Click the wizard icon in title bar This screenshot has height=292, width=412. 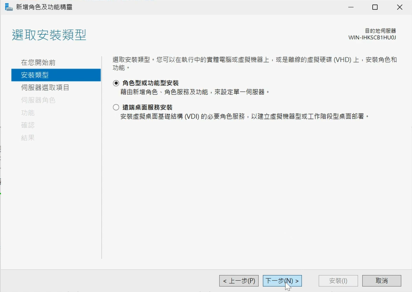click(x=9, y=7)
